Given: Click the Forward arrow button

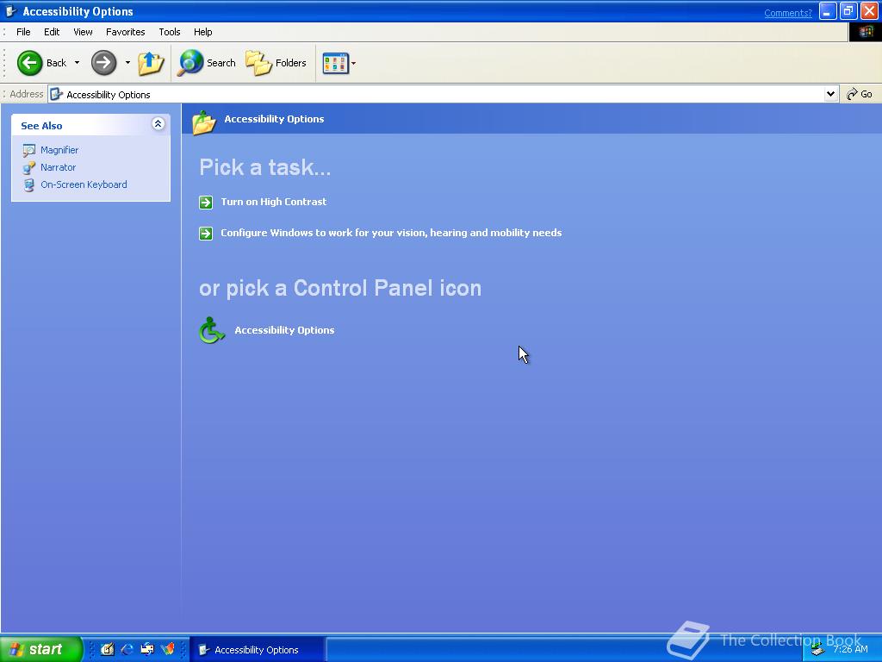Looking at the screenshot, I should tap(103, 62).
